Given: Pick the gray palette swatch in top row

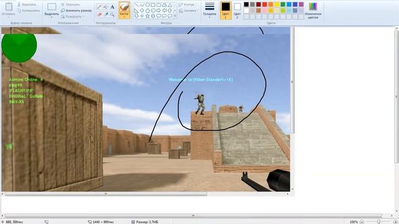Looking at the screenshot, I should click(x=252, y=4).
